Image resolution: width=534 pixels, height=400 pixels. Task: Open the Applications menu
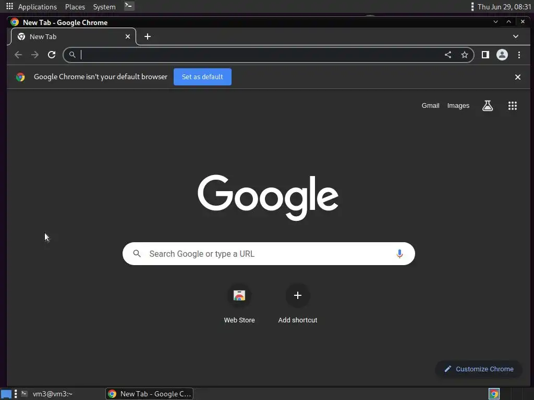[x=38, y=7]
